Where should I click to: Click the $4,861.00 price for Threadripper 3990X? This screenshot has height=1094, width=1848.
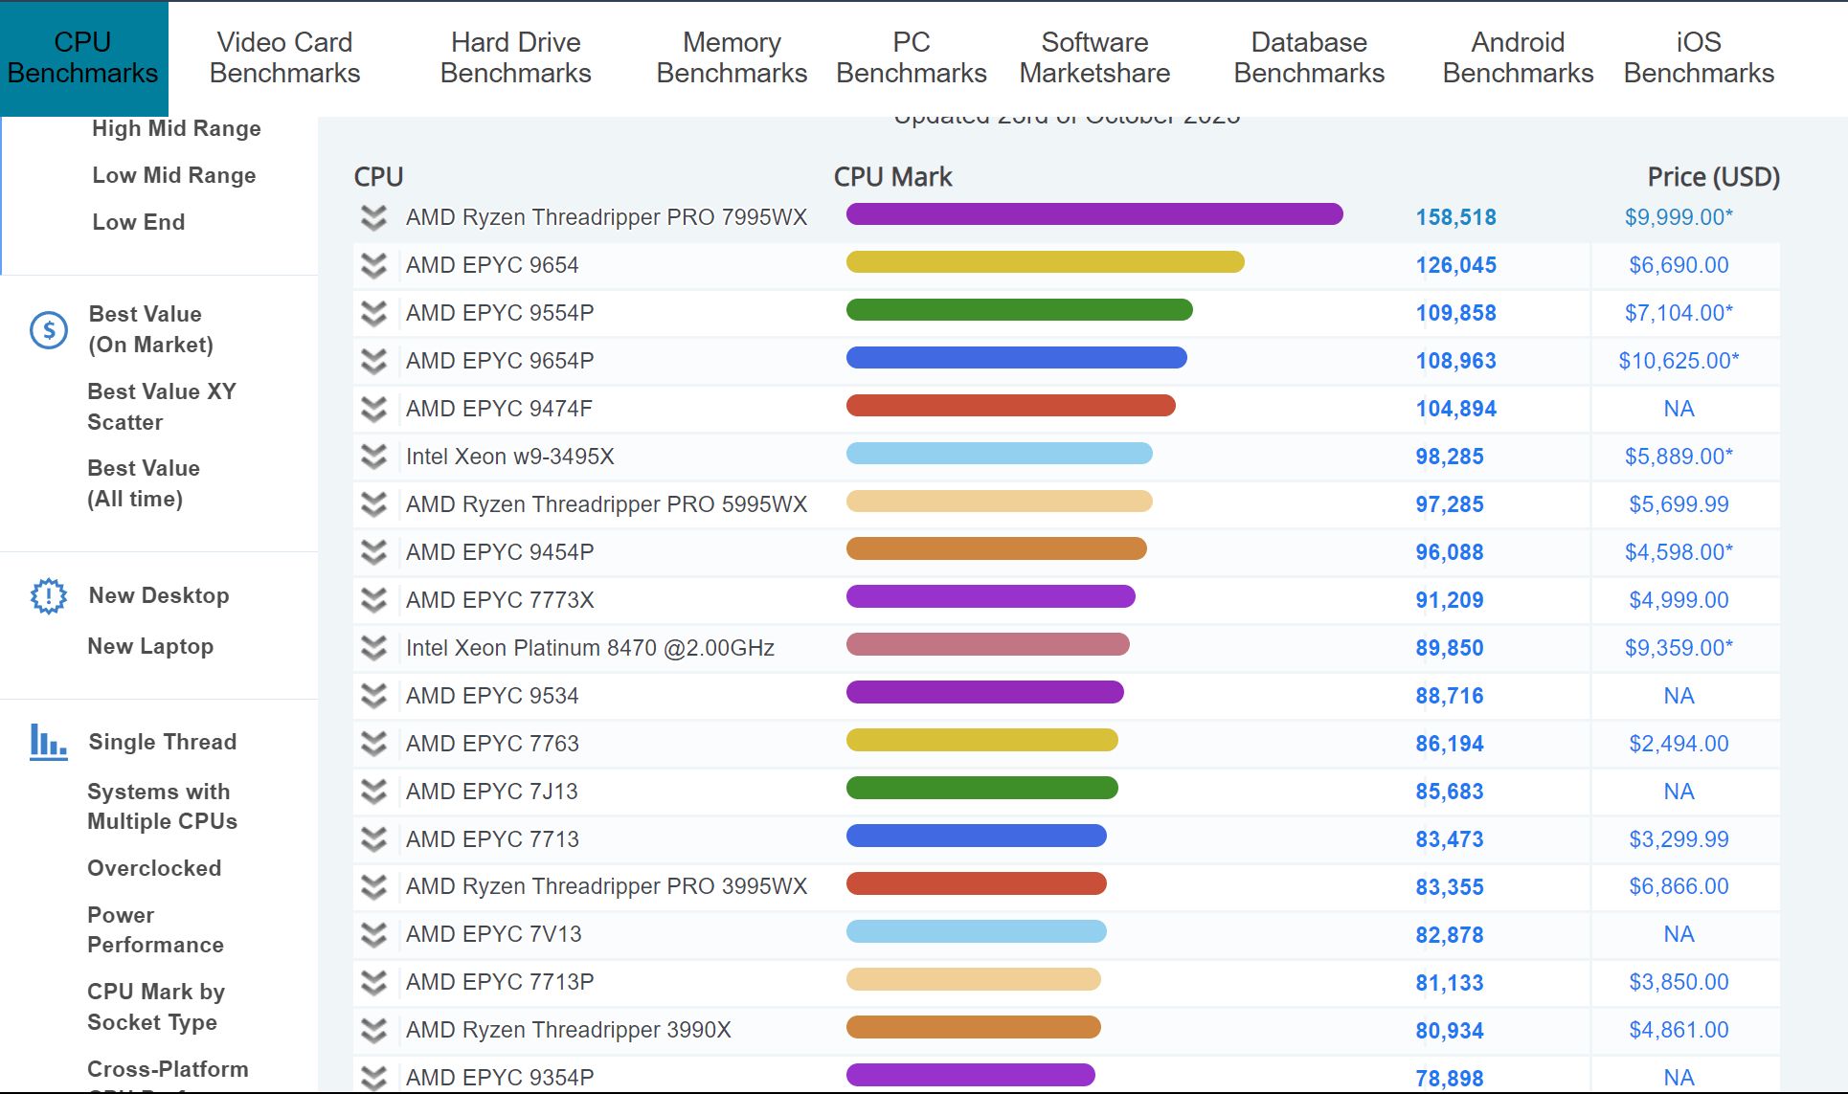point(1679,1030)
